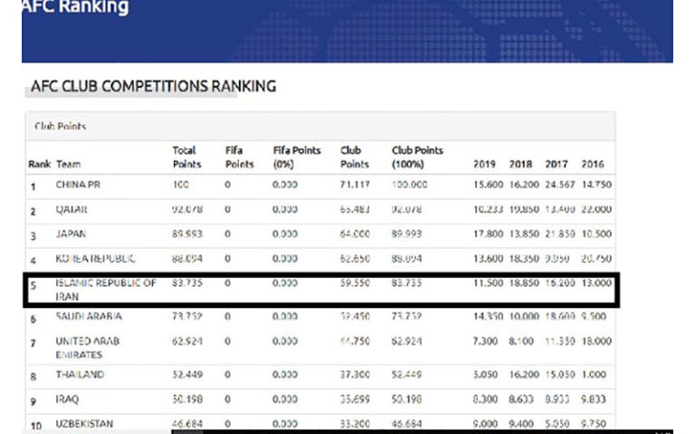
Task: Select UAE total points 62.924
Action: point(187,341)
